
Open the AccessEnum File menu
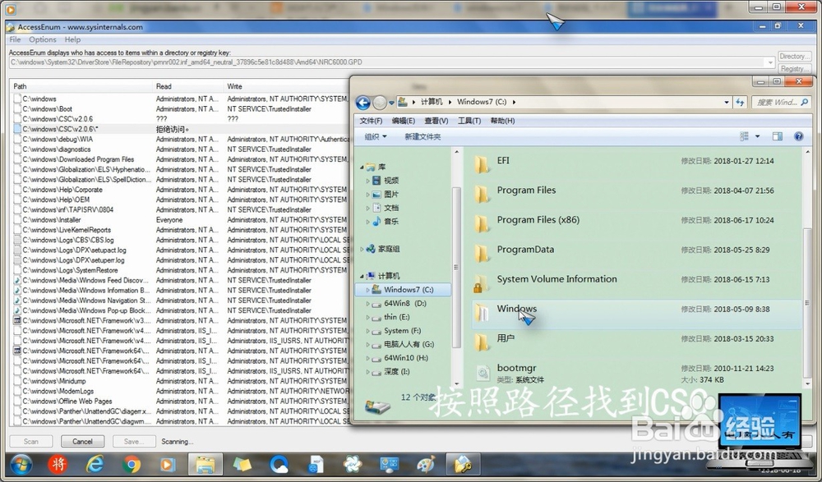point(15,39)
